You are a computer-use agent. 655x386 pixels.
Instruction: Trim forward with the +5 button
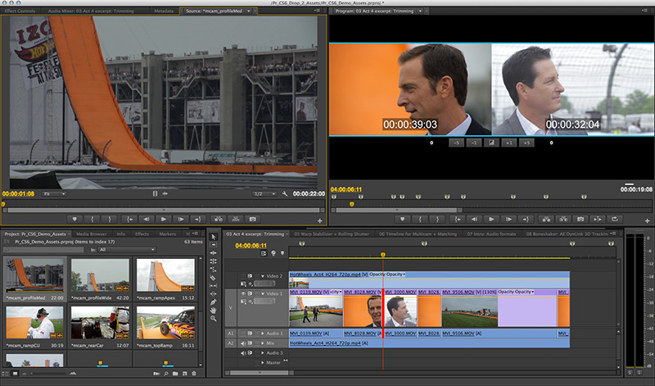point(526,143)
